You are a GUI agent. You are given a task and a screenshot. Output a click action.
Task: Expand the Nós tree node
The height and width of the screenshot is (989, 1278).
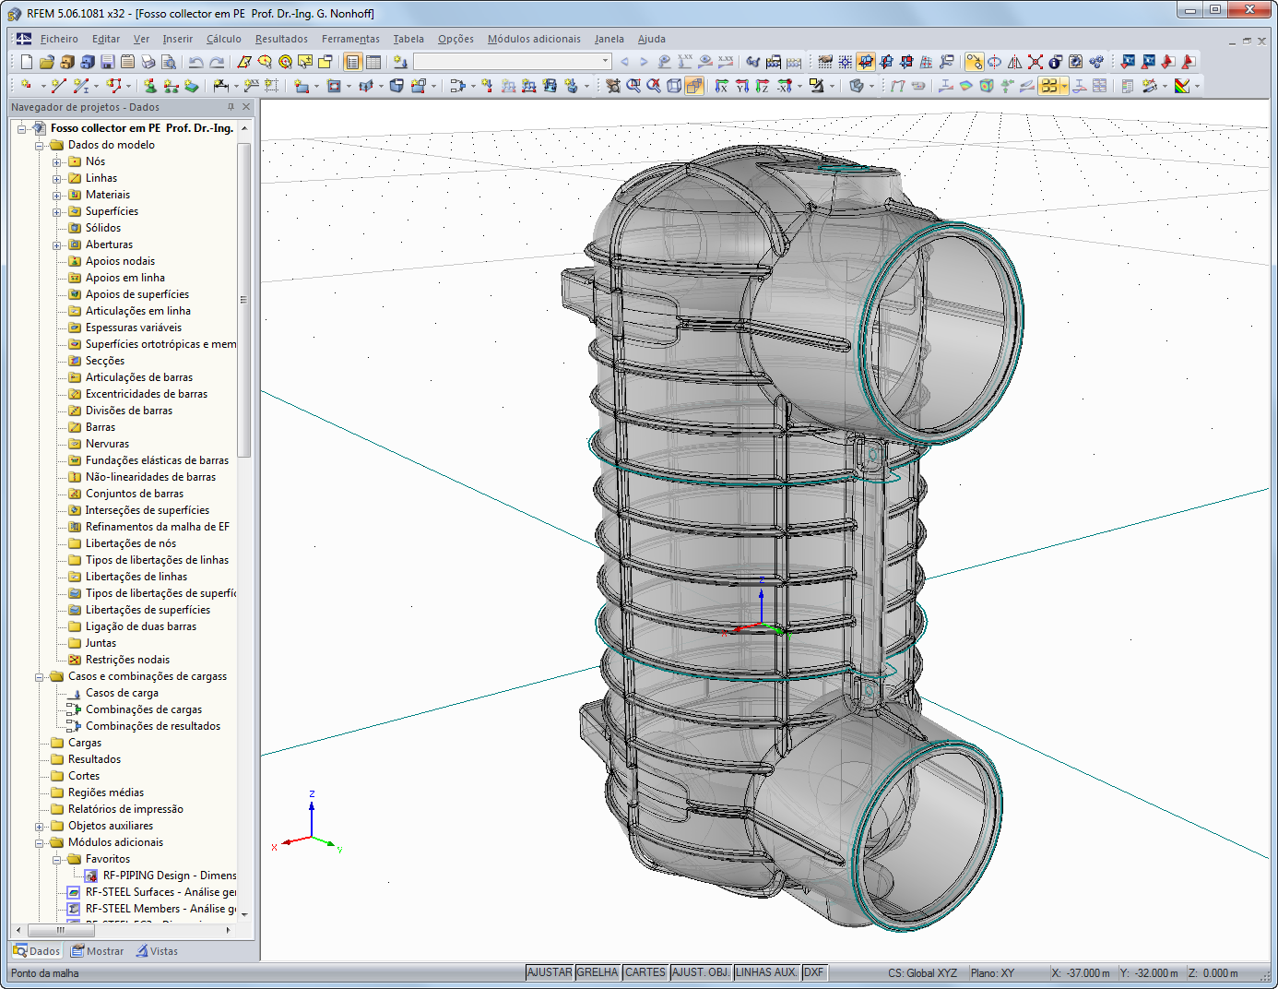[x=57, y=162]
